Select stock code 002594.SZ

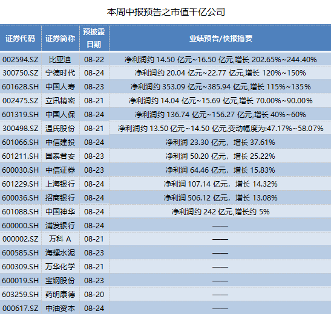20,60
